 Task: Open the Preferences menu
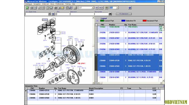point(60,4)
